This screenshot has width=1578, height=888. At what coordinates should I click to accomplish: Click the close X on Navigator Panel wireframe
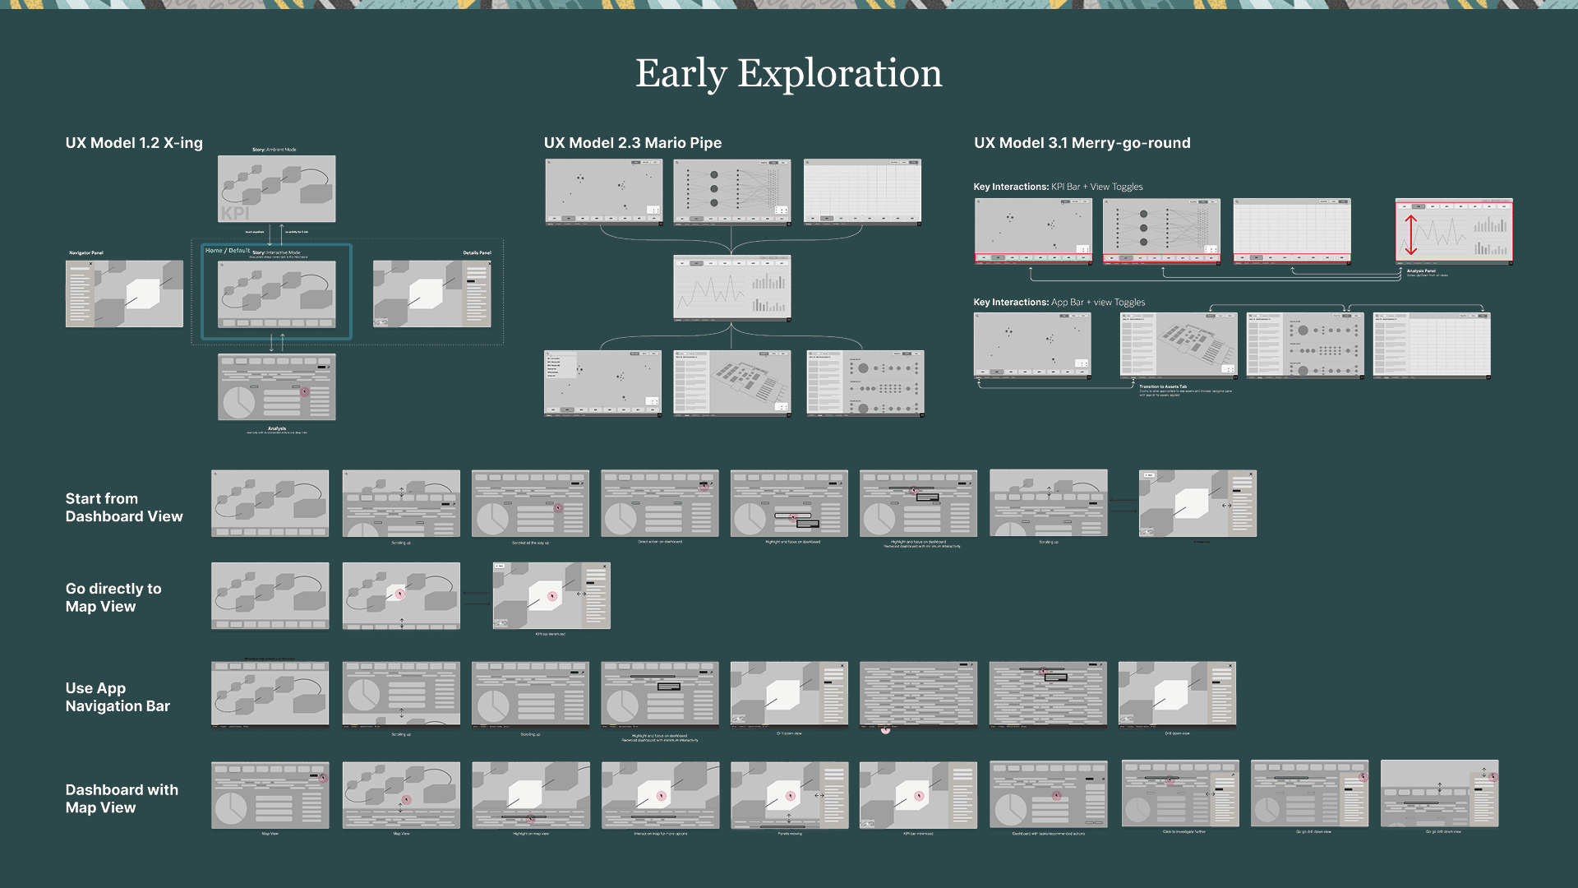pyautogui.click(x=90, y=264)
